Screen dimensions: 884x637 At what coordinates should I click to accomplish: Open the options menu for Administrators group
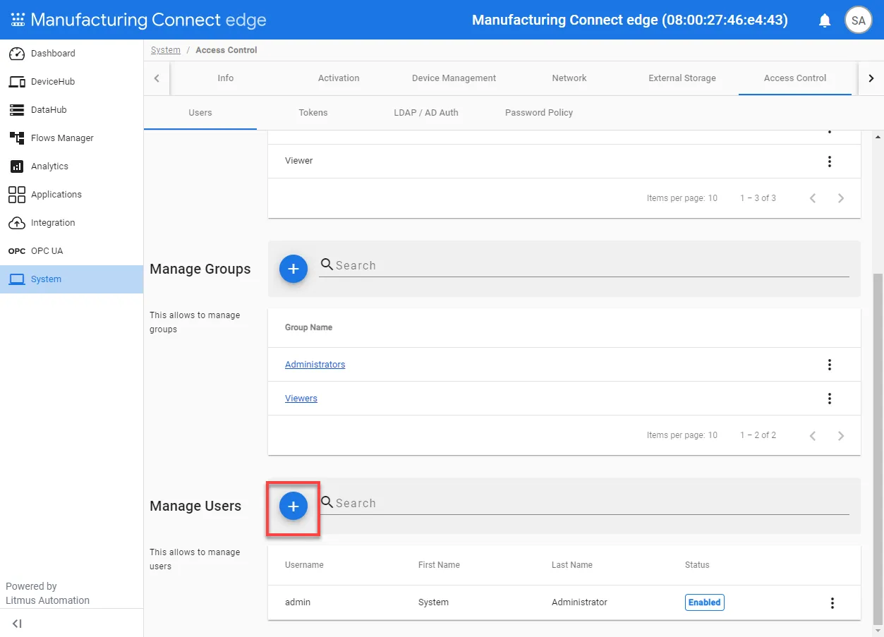click(x=830, y=365)
